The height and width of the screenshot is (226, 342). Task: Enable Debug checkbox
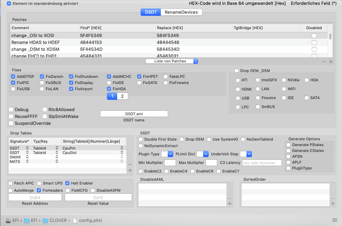pos(11,109)
